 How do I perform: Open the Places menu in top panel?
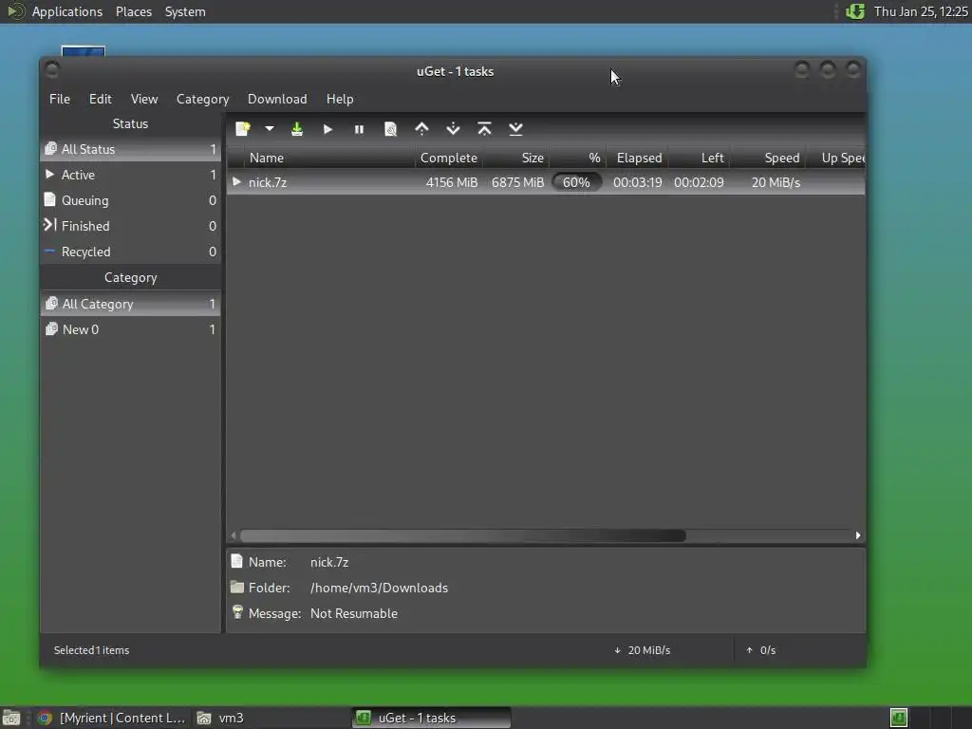[x=134, y=11]
